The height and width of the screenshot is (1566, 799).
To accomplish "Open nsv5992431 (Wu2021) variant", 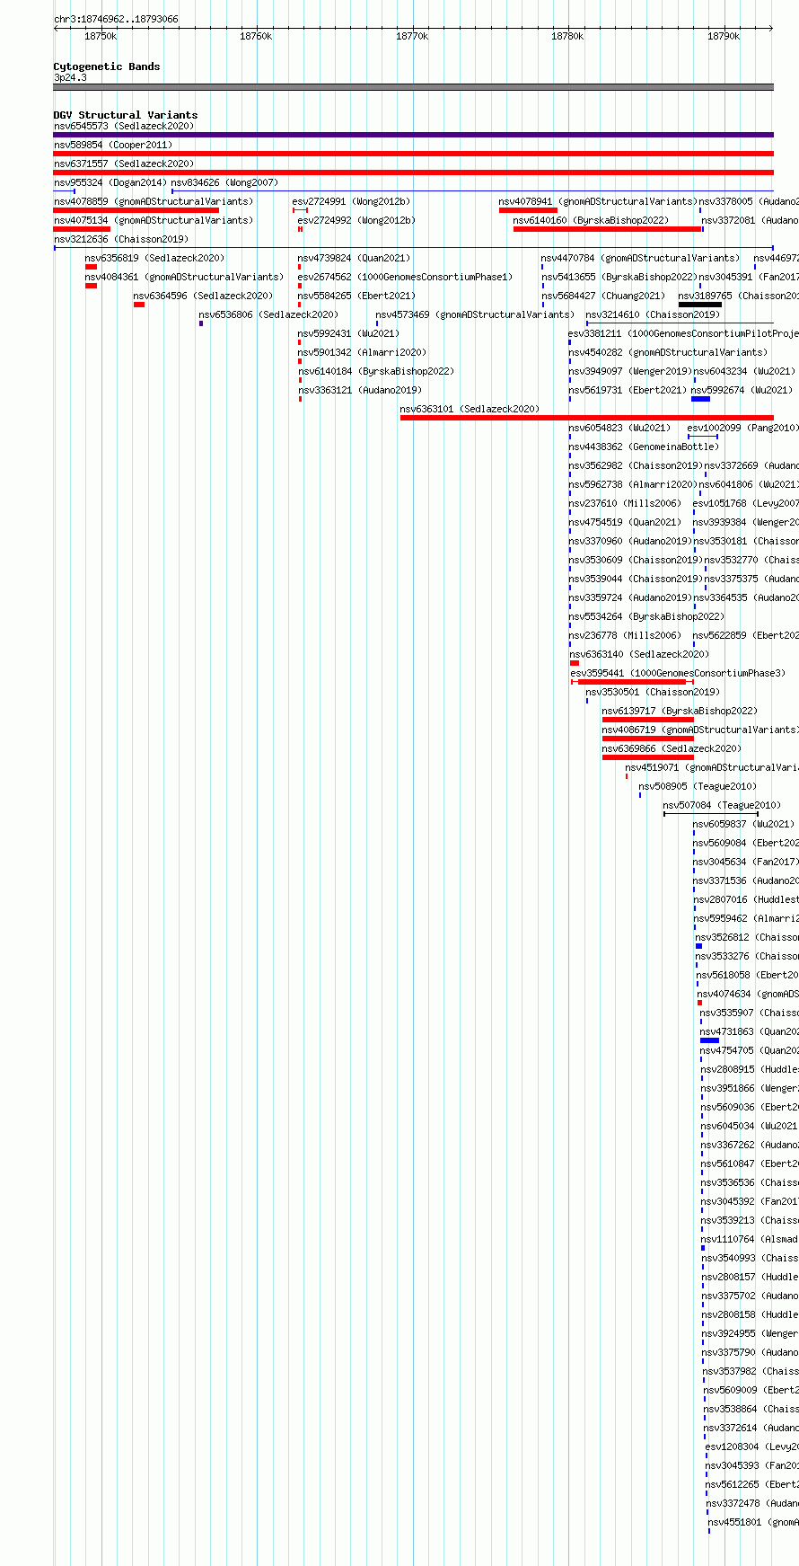I will pyautogui.click(x=348, y=333).
